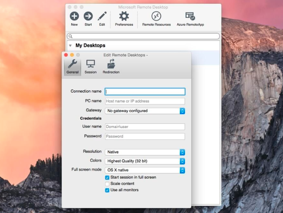
Task: Click the Start arrow icon
Action: click(88, 16)
